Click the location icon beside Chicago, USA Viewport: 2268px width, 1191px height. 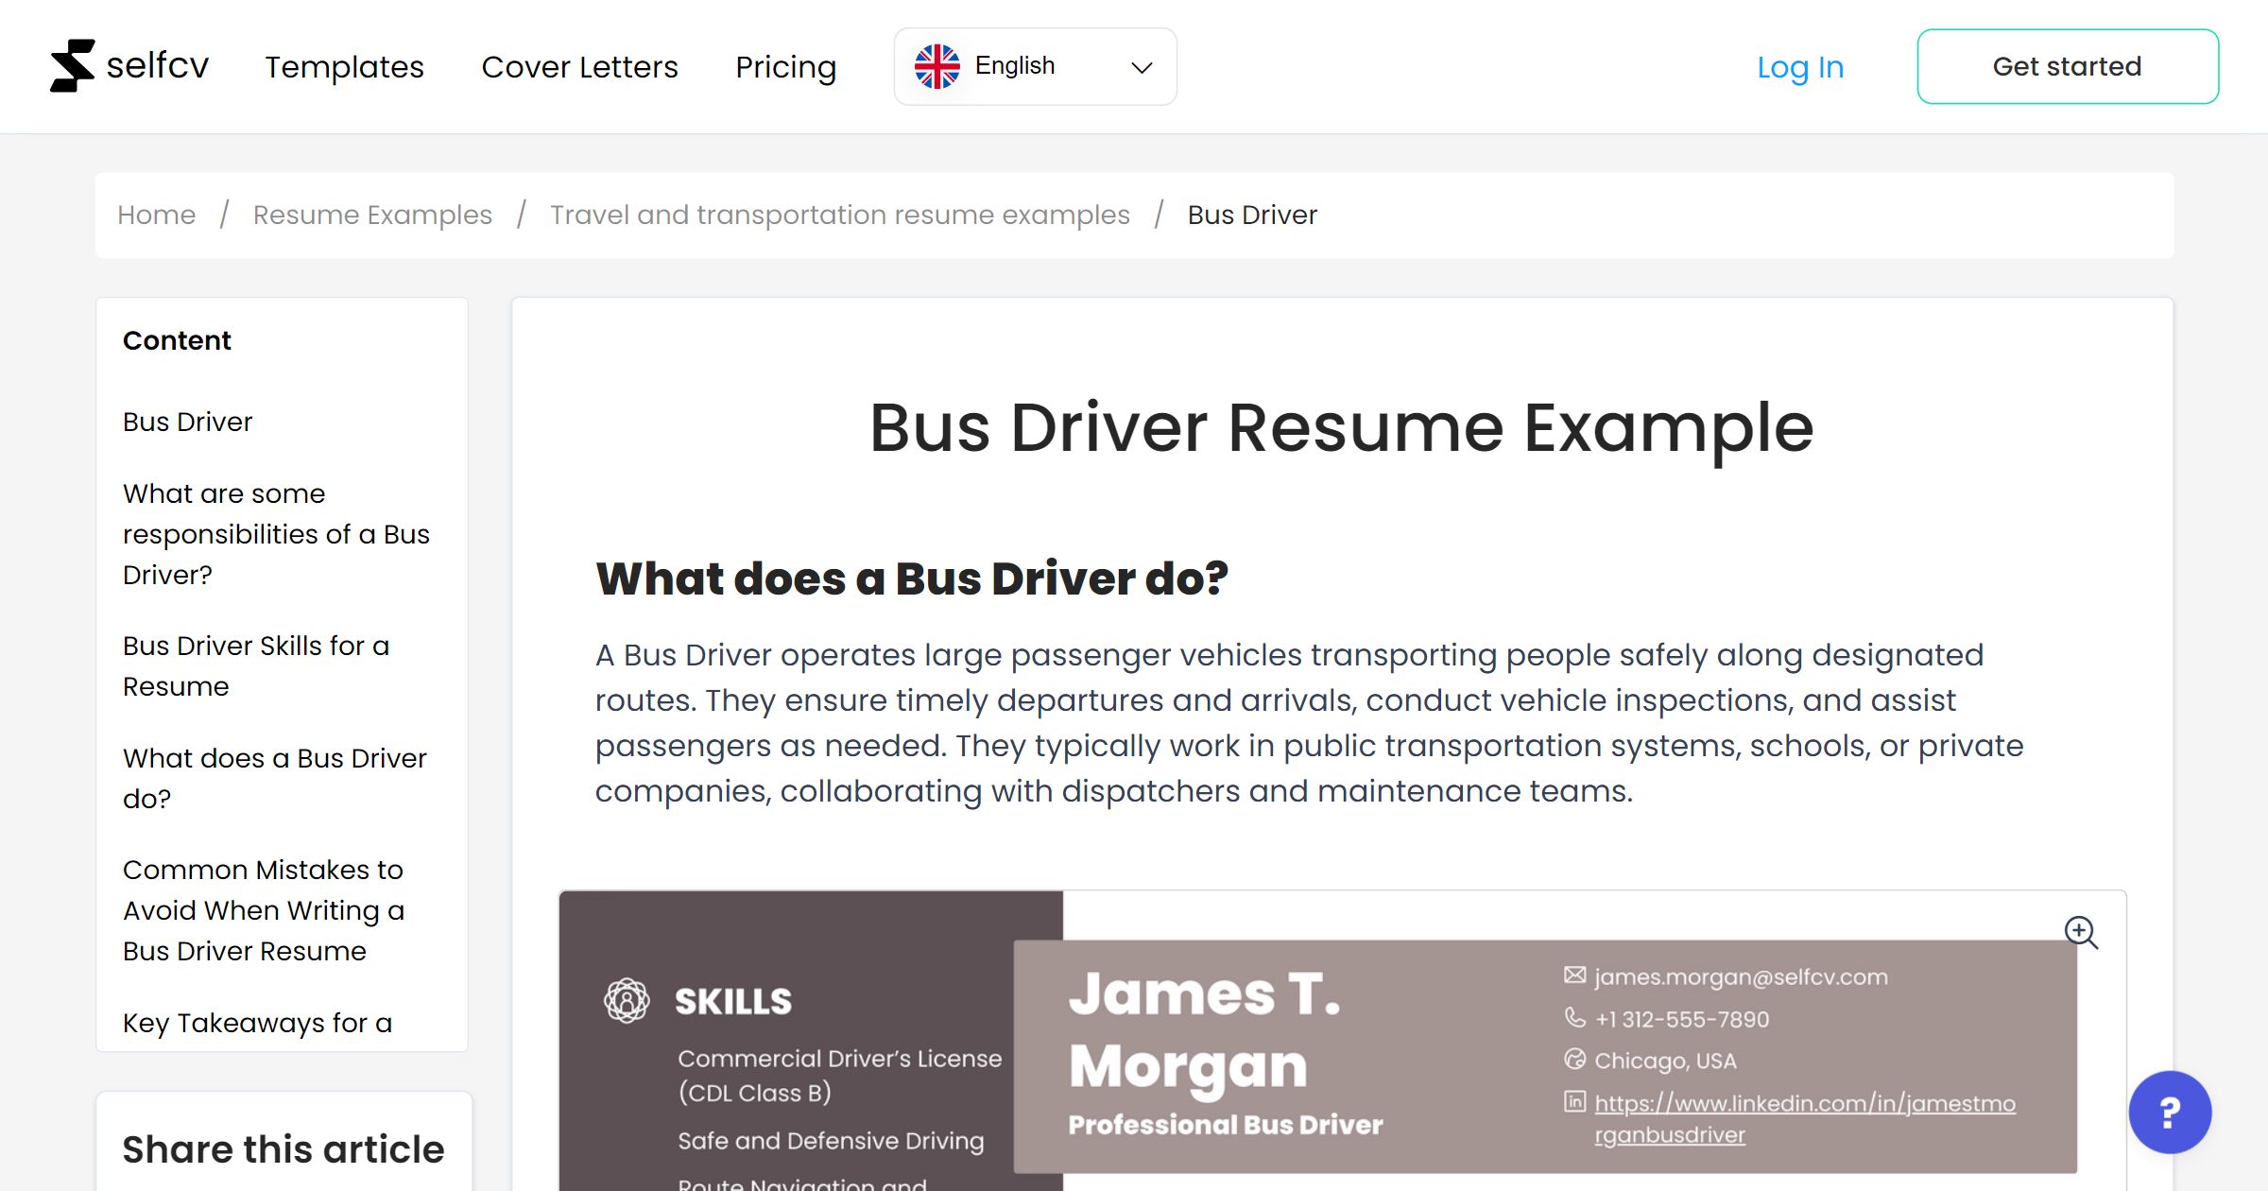[x=1574, y=1060]
